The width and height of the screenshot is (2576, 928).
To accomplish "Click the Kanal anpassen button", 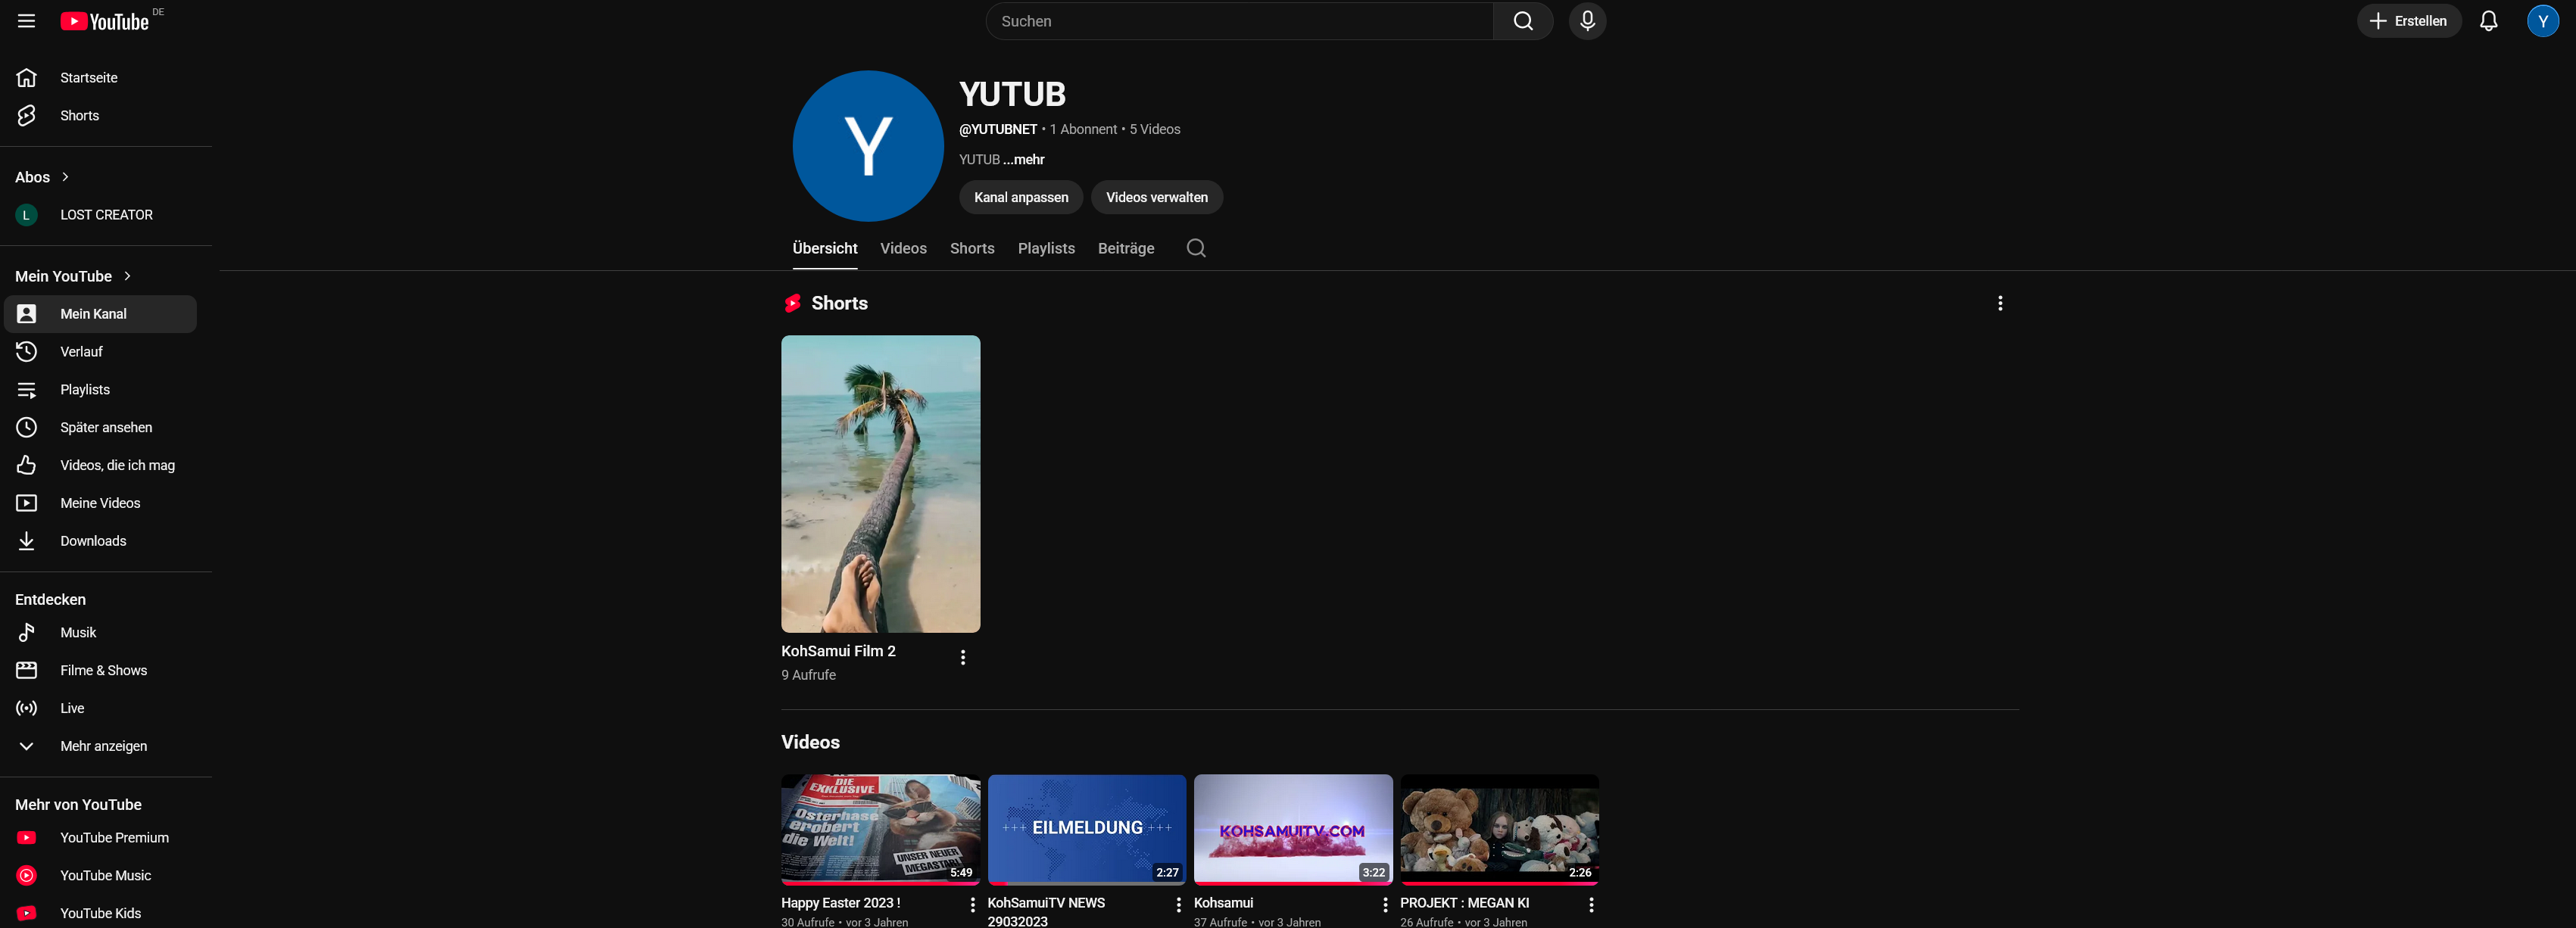I will [x=1021, y=198].
